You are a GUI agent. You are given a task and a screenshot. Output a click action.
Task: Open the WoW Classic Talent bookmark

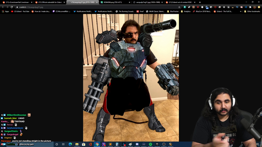point(155,11)
